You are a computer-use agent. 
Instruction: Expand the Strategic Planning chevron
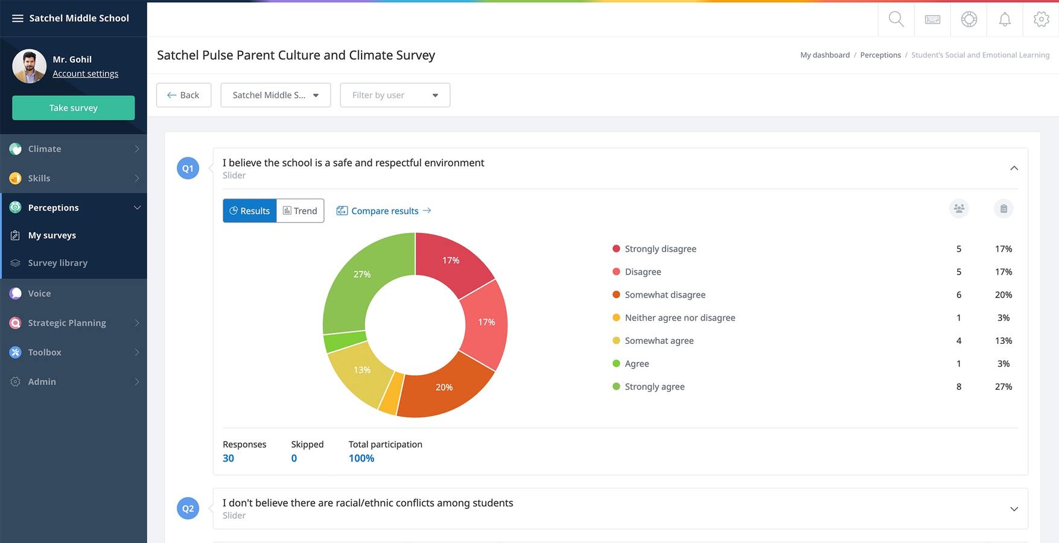137,323
